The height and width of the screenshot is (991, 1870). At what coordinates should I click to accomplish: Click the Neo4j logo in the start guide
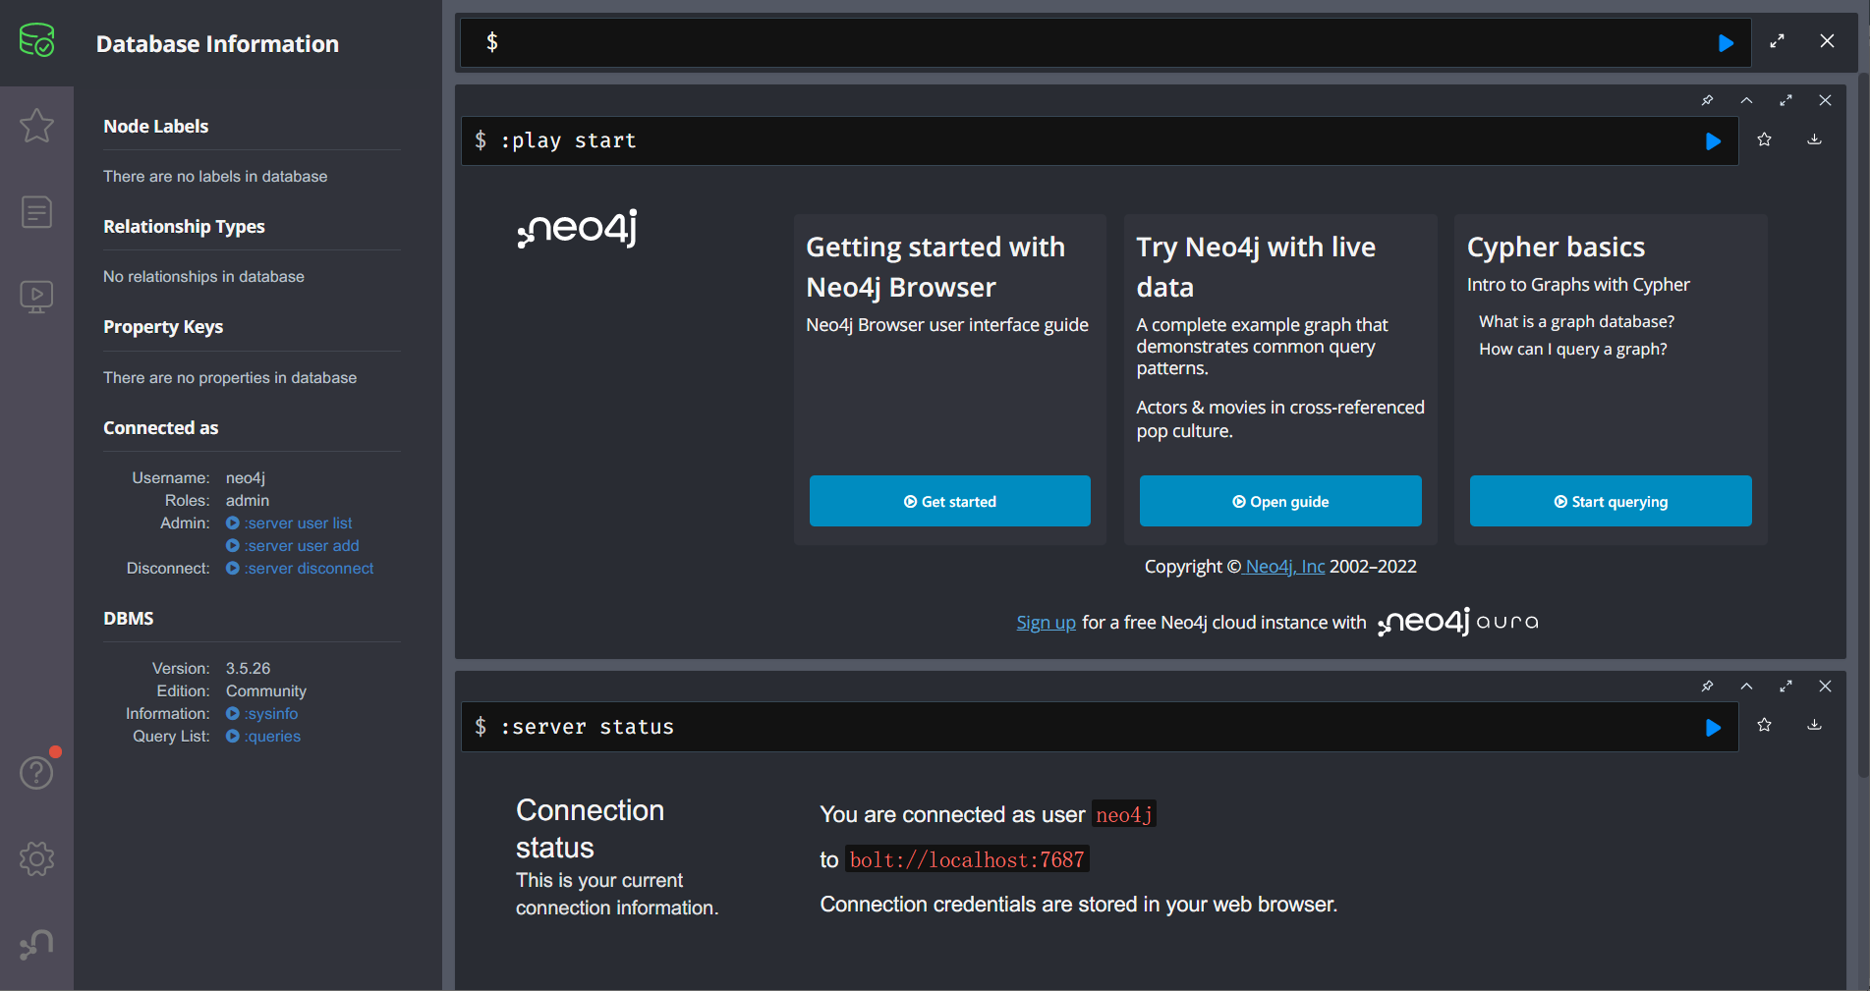click(578, 228)
